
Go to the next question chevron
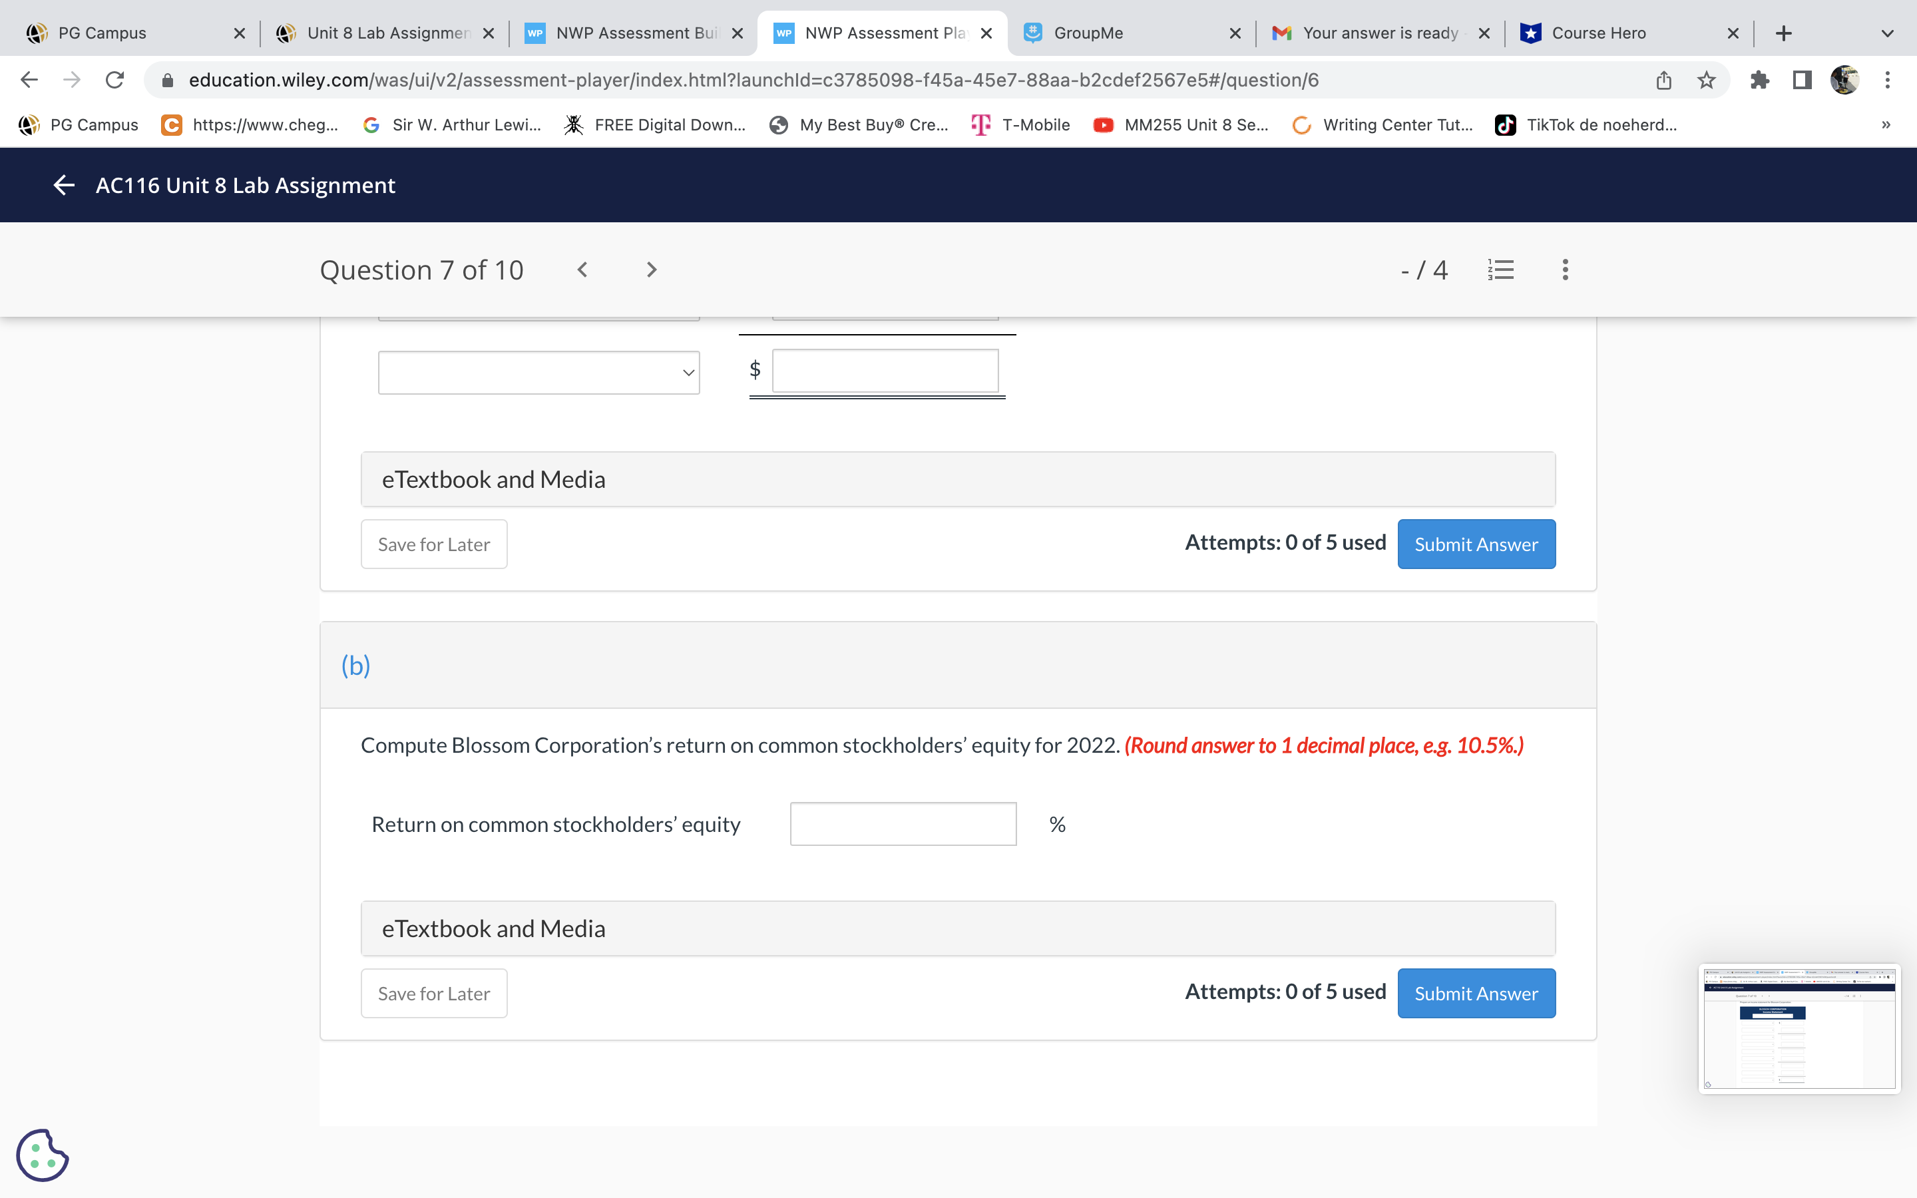(x=651, y=270)
